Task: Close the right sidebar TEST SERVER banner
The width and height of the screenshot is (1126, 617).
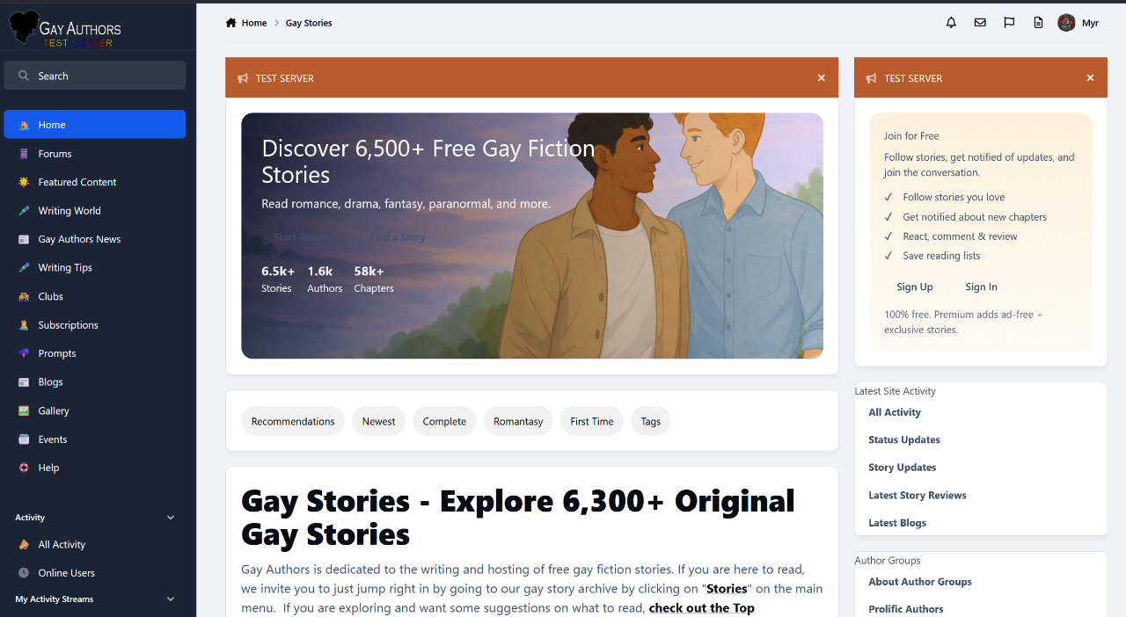Action: point(1090,78)
